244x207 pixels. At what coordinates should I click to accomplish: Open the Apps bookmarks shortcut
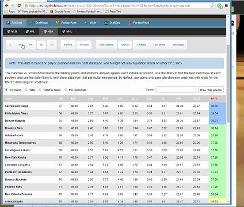pyautogui.click(x=10, y=11)
